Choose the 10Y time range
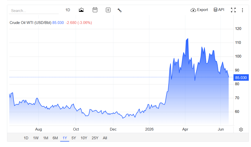251x147 pixels. click(84, 138)
